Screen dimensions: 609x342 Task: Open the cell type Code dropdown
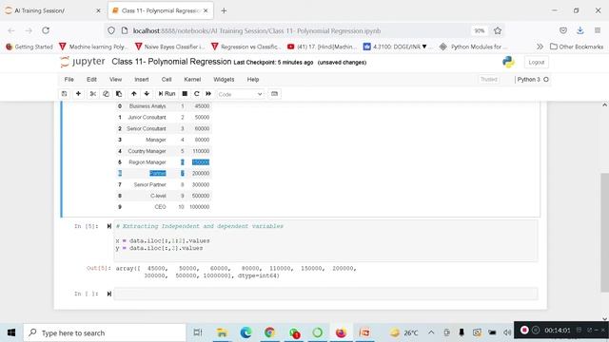point(240,94)
